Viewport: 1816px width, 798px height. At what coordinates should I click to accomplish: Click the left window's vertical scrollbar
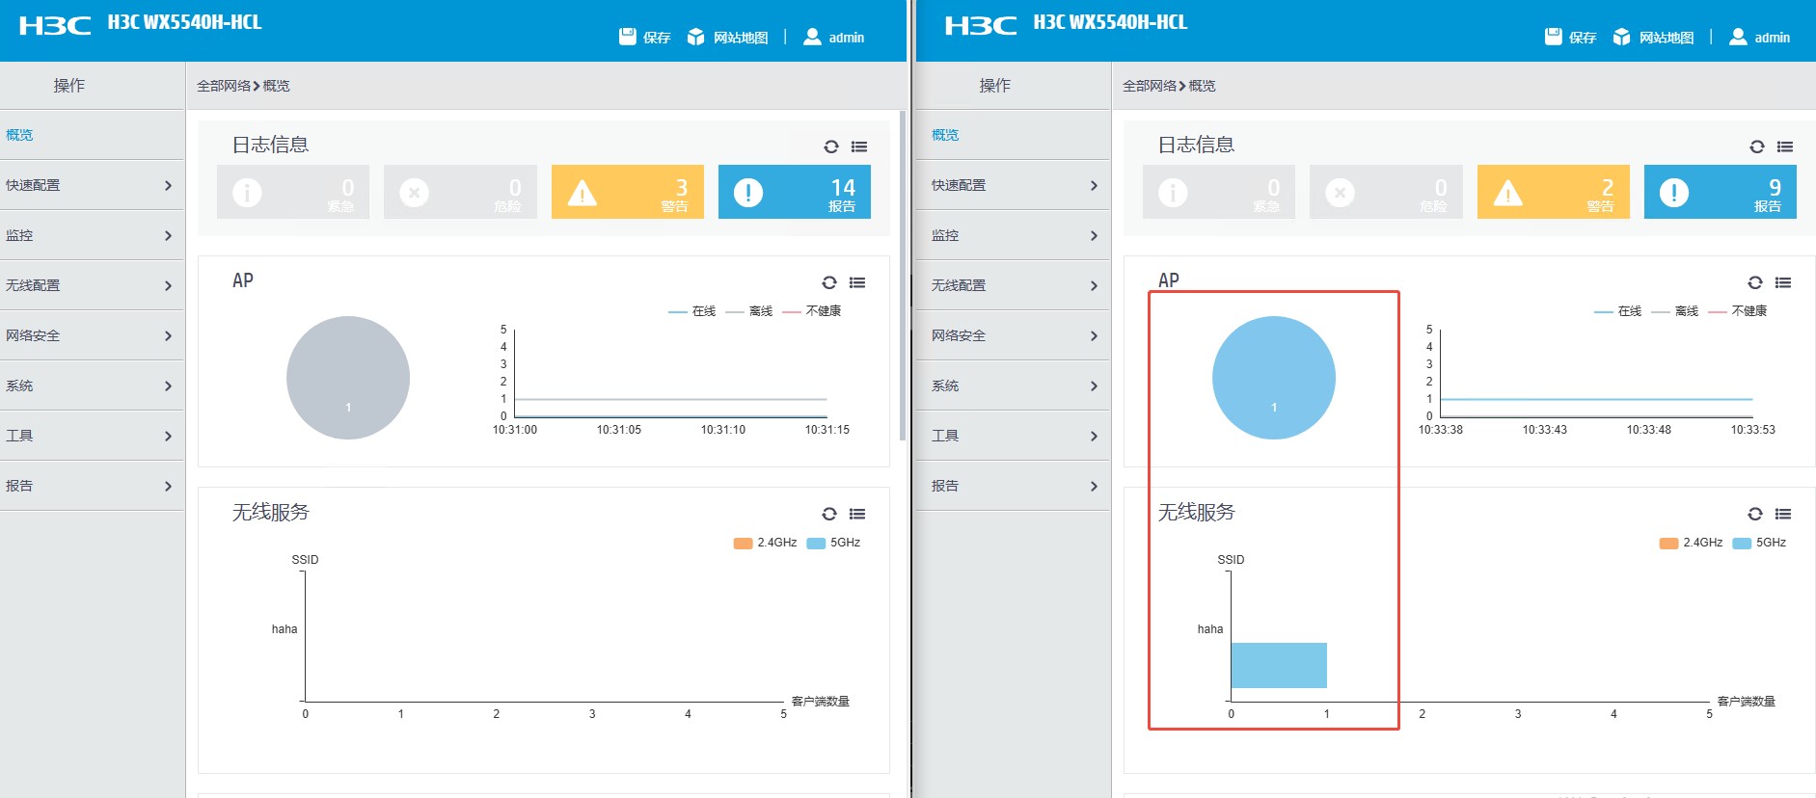[x=902, y=275]
